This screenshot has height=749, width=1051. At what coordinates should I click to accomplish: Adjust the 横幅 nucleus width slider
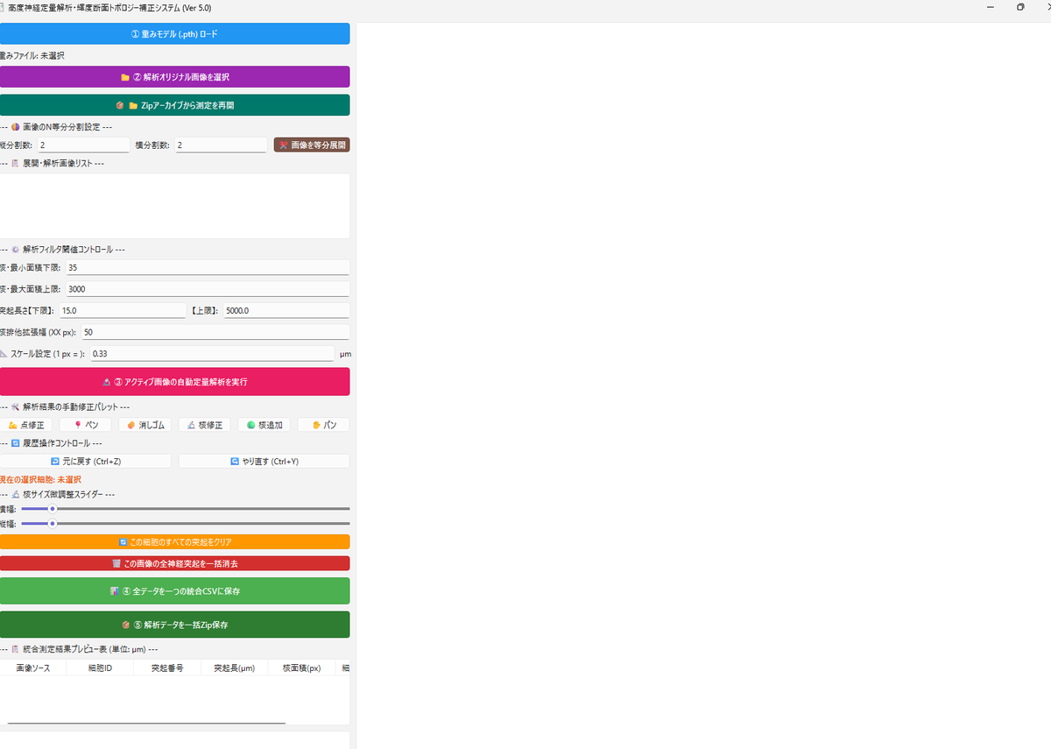point(185,508)
